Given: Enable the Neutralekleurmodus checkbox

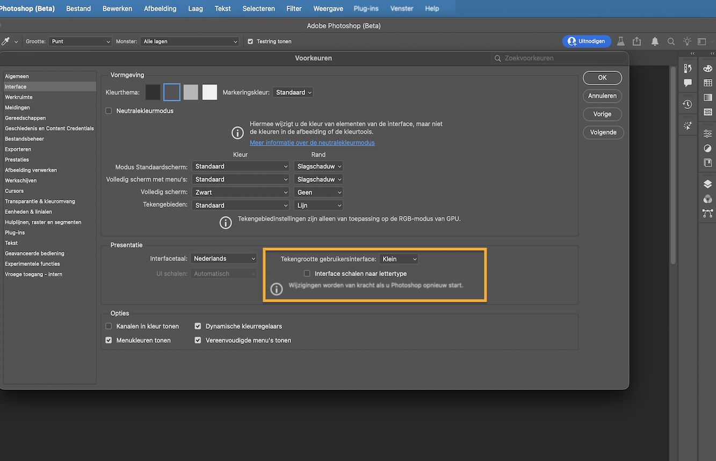Looking at the screenshot, I should pos(109,110).
